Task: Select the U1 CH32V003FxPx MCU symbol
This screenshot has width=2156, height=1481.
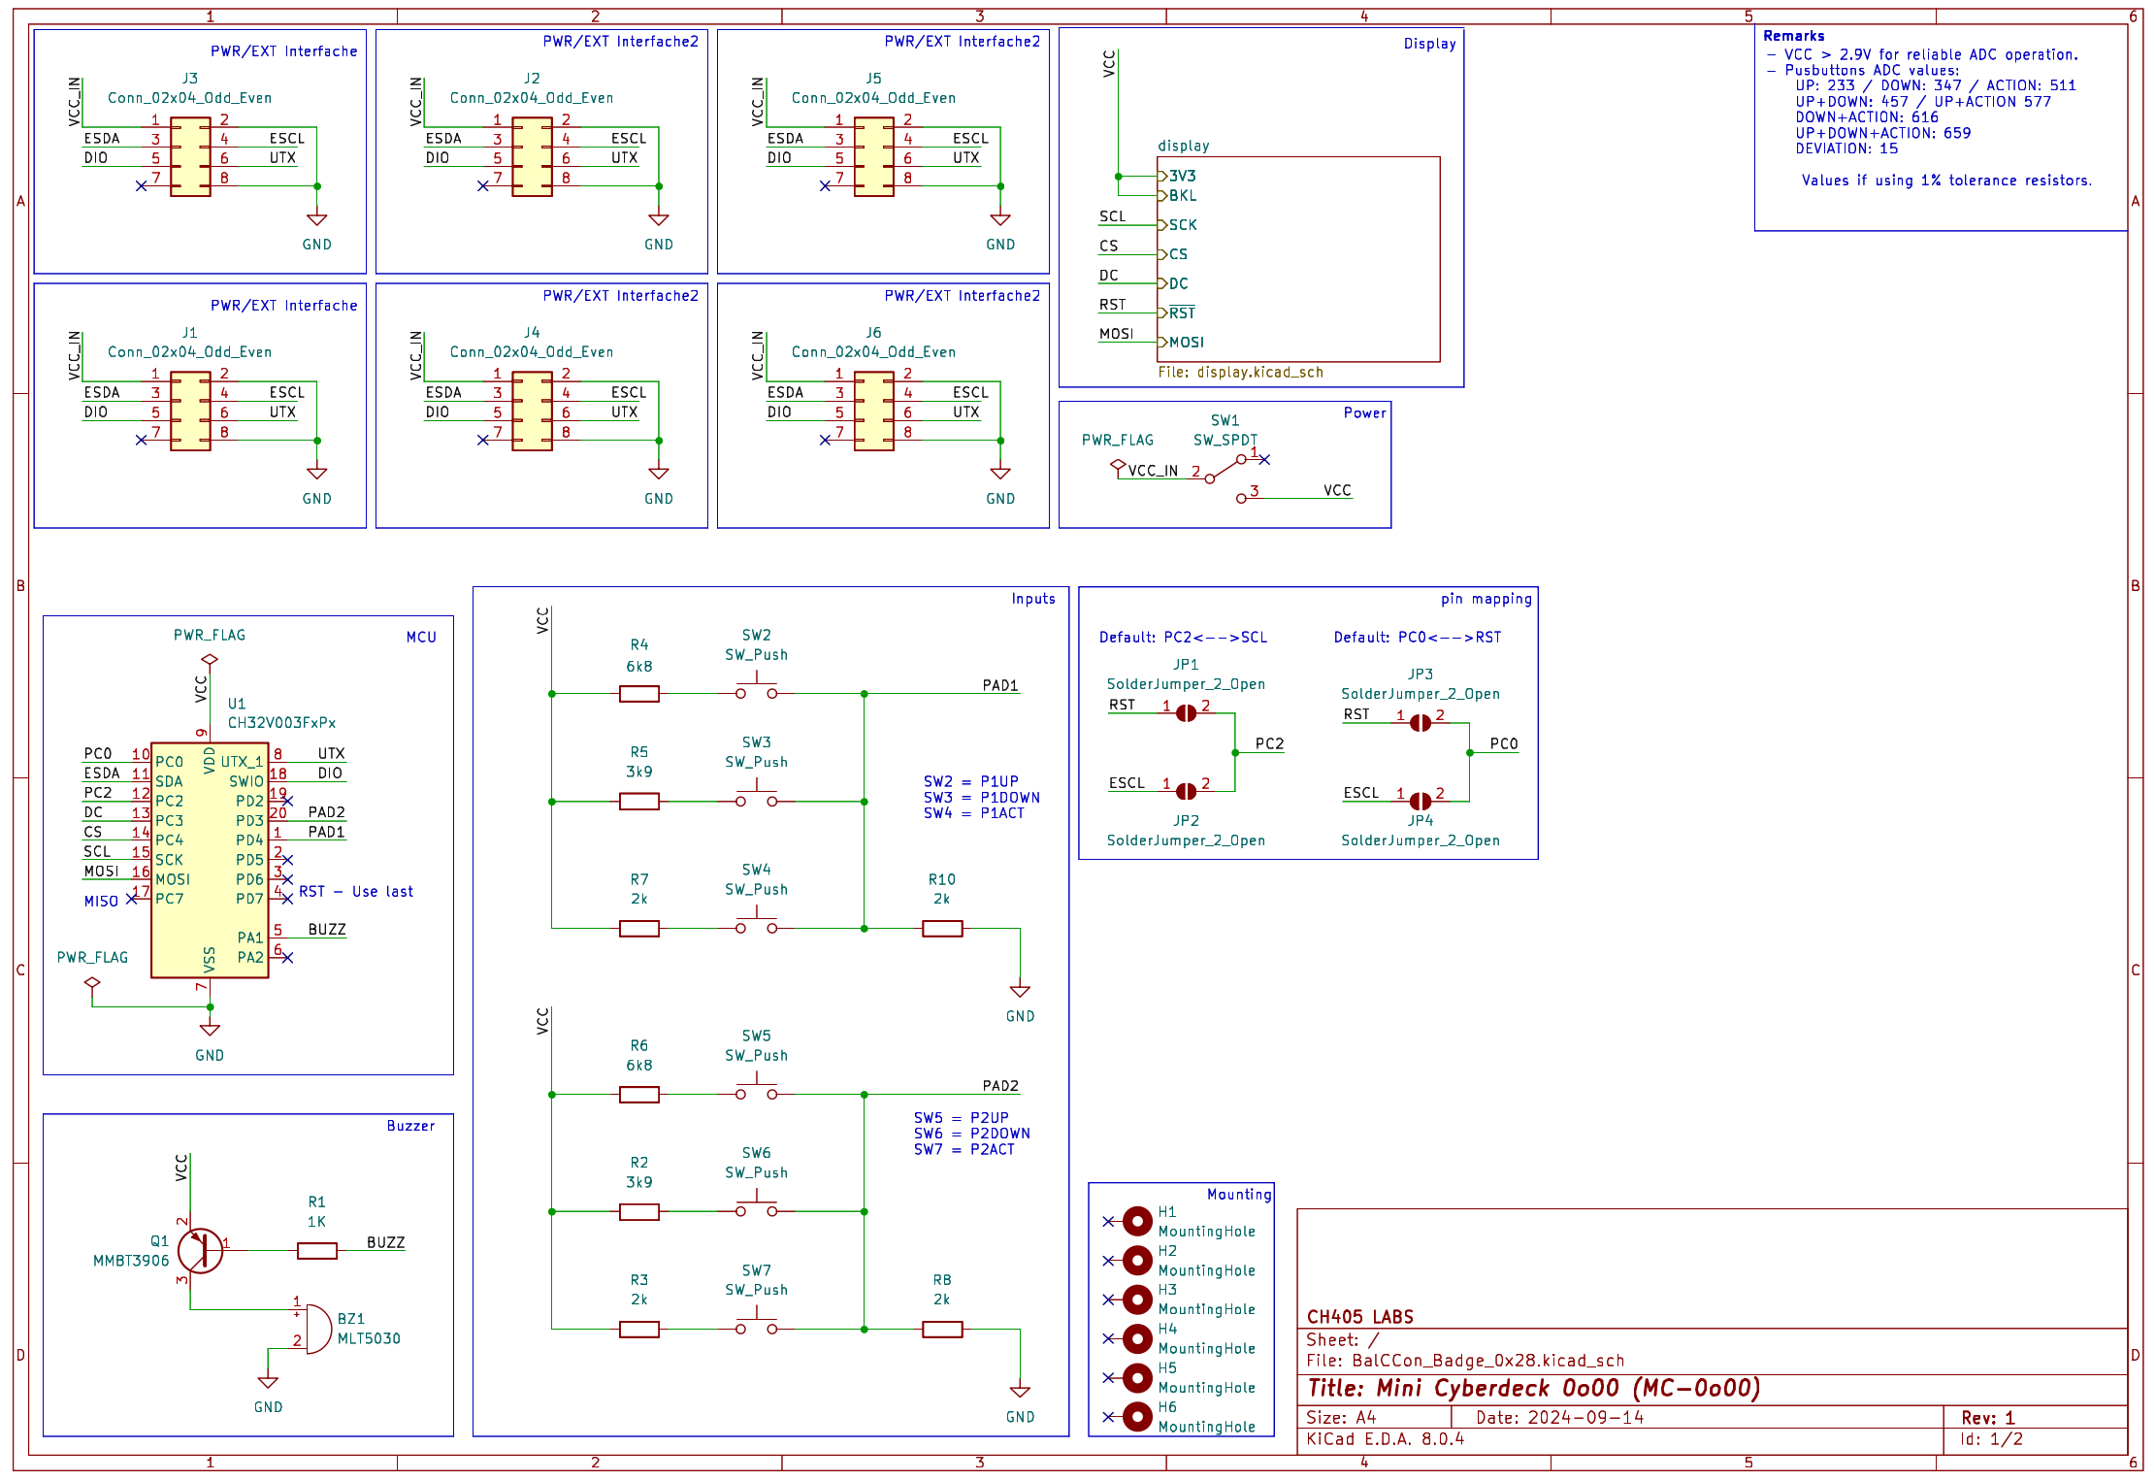Action: 210,860
